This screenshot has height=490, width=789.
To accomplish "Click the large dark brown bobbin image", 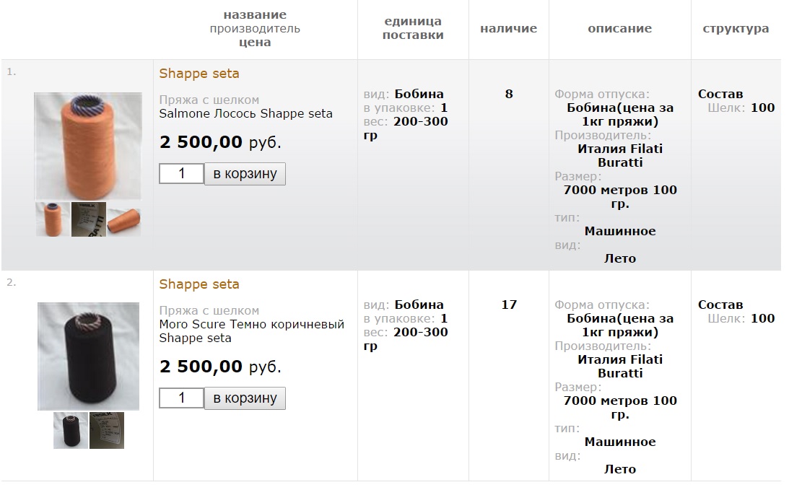I will pyautogui.click(x=88, y=356).
